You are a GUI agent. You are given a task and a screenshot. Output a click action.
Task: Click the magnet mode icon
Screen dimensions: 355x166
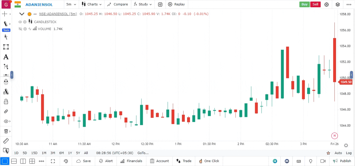[6, 82]
